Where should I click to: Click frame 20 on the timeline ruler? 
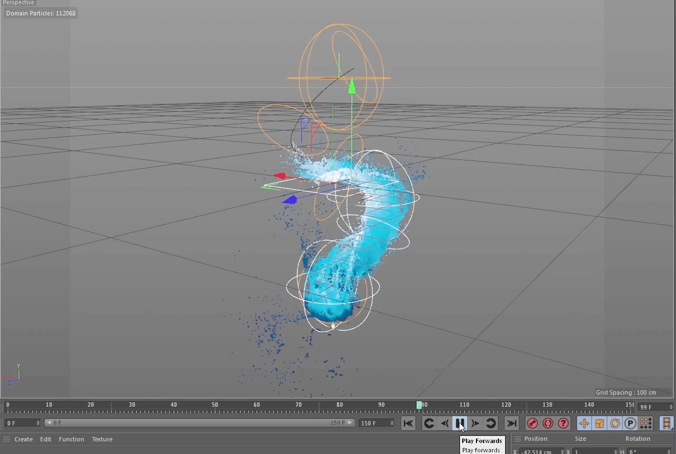coord(91,405)
